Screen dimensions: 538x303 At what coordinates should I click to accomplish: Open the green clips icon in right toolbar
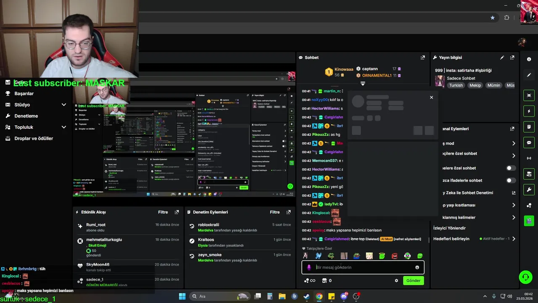(529, 221)
